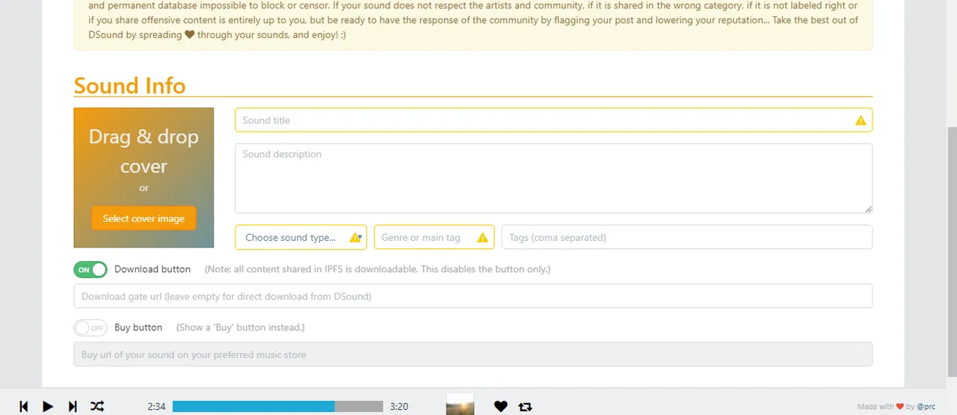Screen dimensions: 957x415
Task: Click the Sound Info heading
Action: (129, 85)
